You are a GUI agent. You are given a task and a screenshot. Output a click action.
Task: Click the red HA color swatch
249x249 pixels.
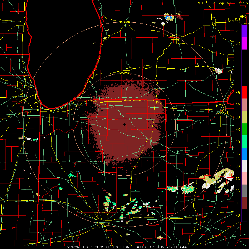(244, 92)
